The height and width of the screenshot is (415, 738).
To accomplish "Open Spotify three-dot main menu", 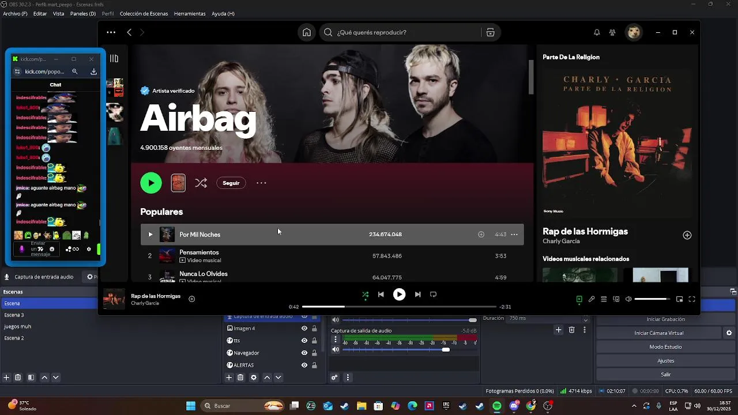I will [x=111, y=32].
